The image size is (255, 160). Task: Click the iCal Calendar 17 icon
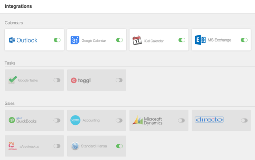(x=137, y=40)
